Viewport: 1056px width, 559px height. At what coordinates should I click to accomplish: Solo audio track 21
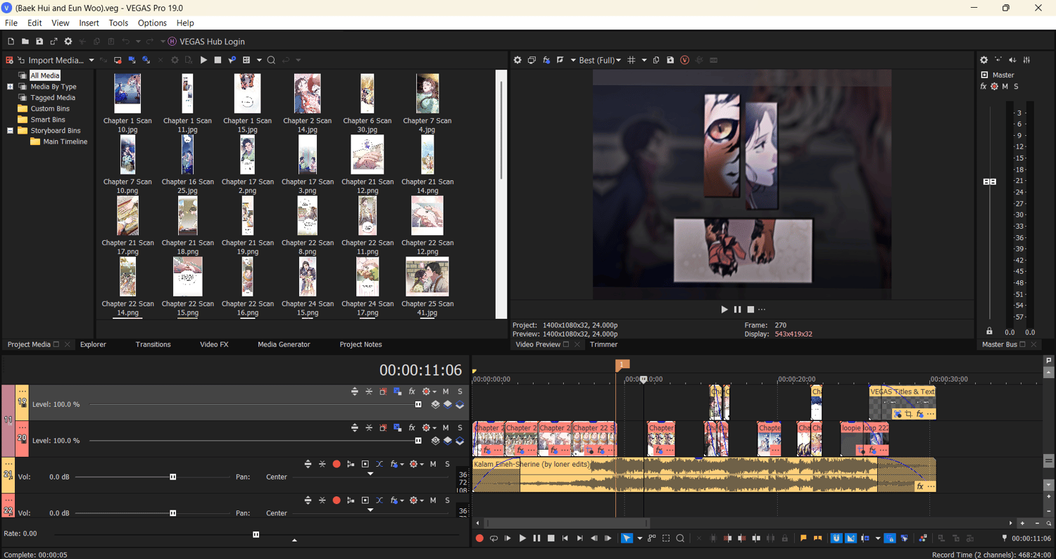coord(447,464)
